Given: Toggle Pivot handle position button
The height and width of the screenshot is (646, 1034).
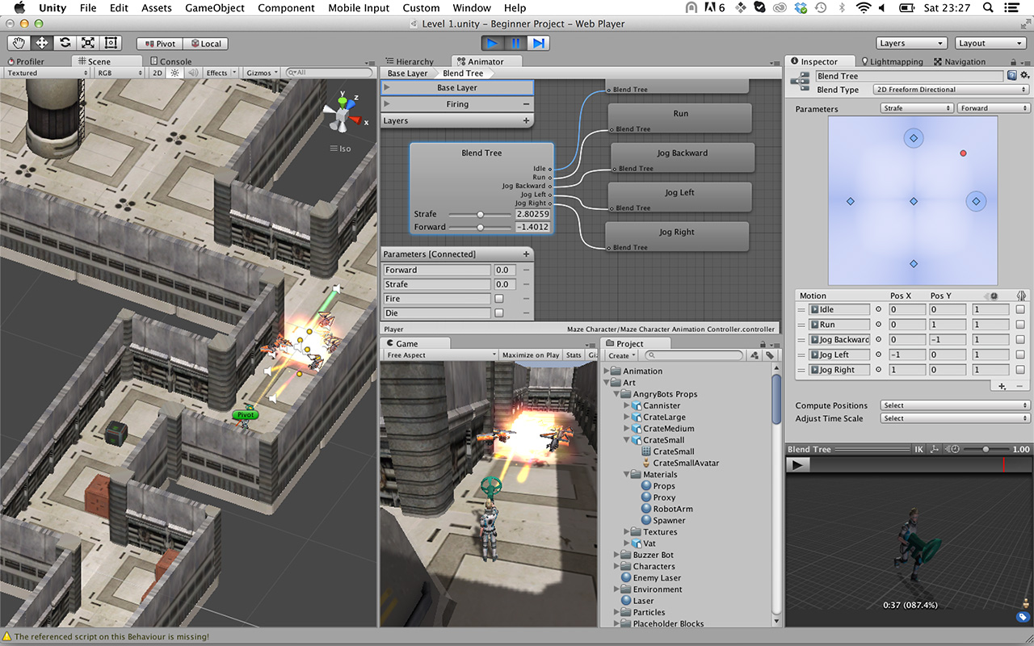Looking at the screenshot, I should [x=160, y=44].
